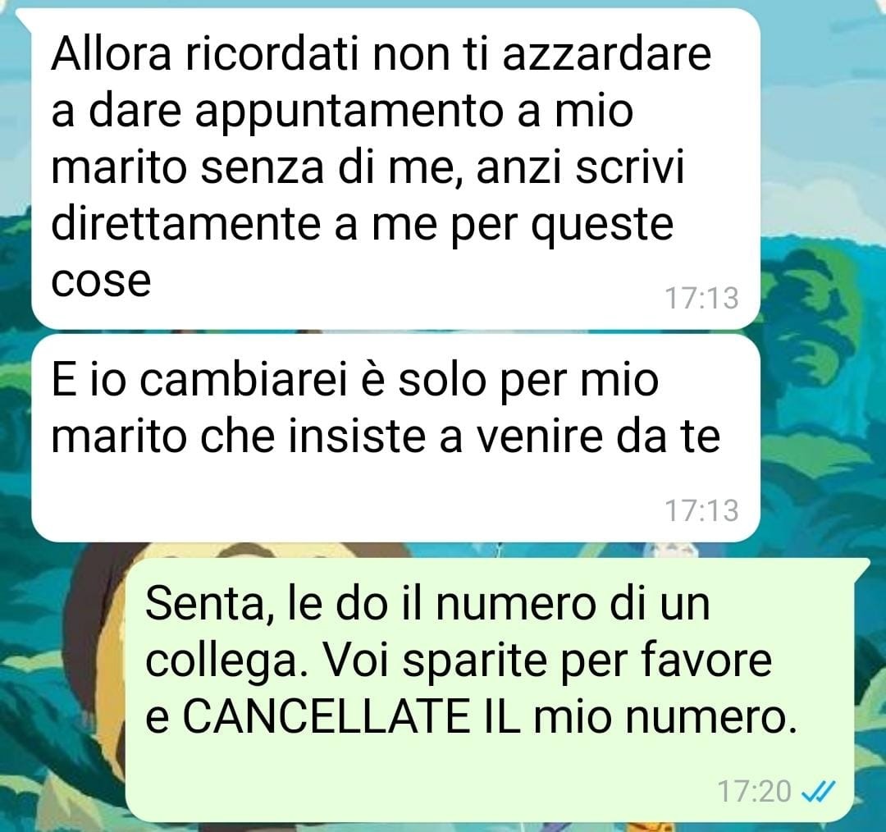Click the tail of the green sent bubble
This screenshot has height=832, width=886.
(861, 567)
